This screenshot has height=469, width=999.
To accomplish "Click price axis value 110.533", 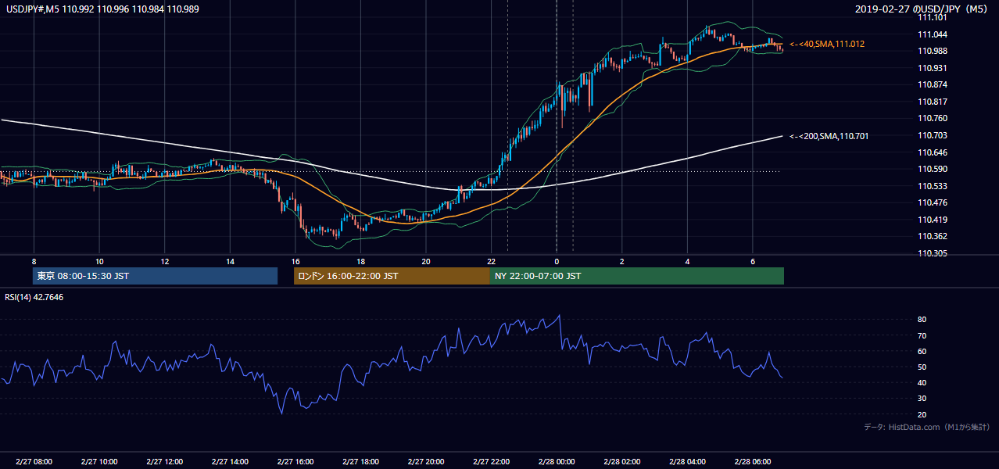I will coord(933,187).
